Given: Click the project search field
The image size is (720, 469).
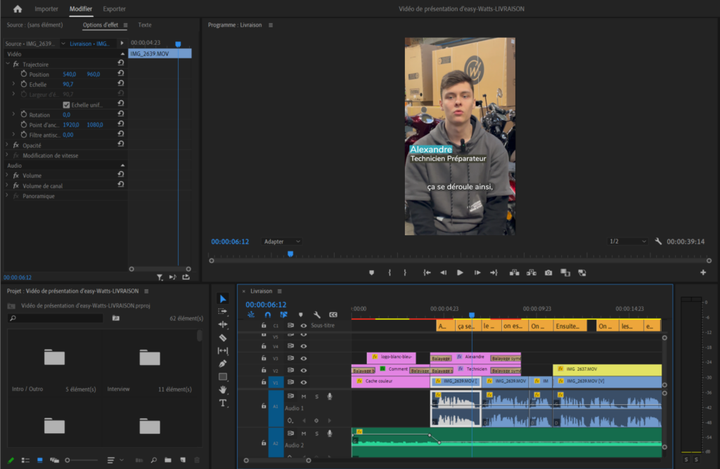Looking at the screenshot, I should coord(55,318).
